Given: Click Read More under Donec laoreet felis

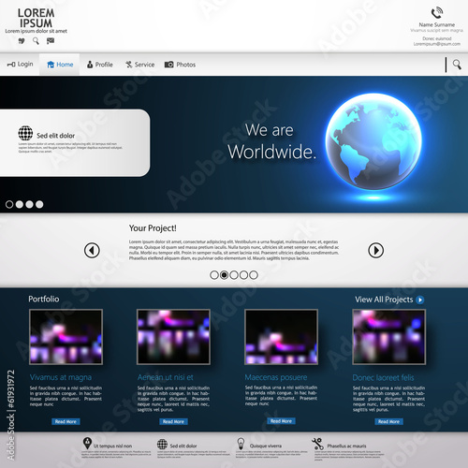Looking at the screenshot, I should (388, 421).
